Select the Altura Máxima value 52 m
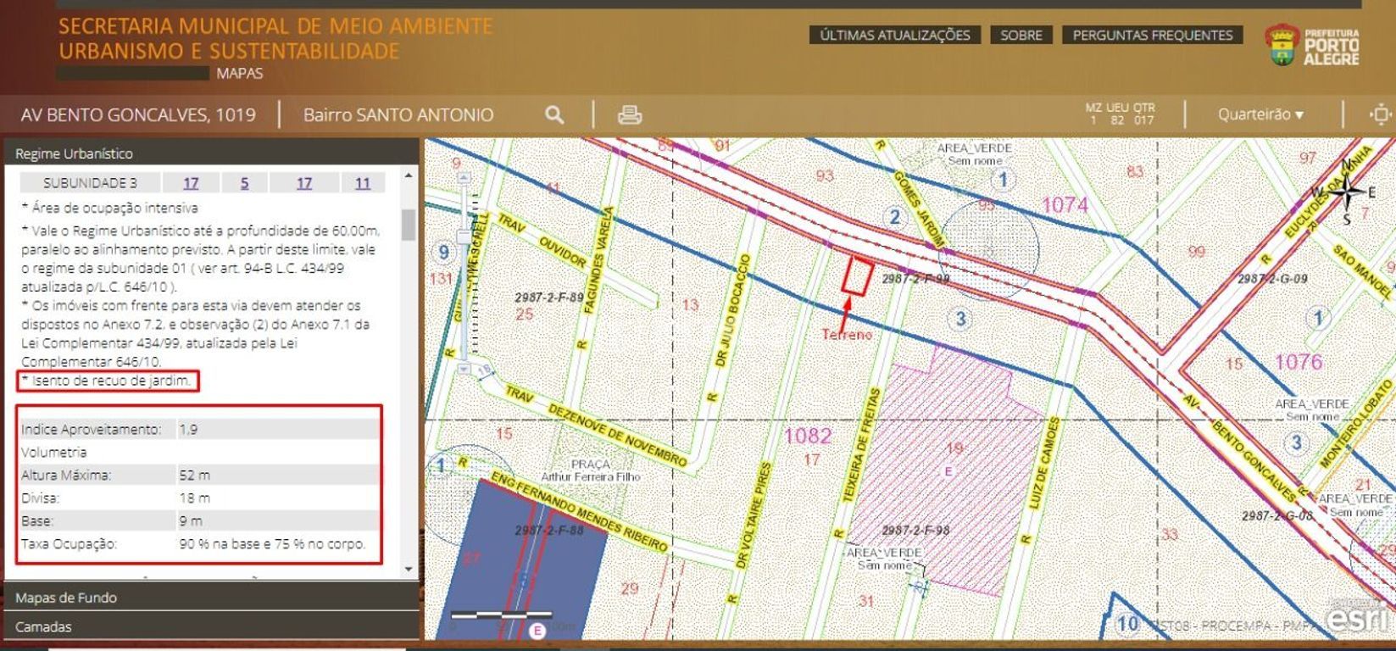This screenshot has height=651, width=1396. click(195, 476)
